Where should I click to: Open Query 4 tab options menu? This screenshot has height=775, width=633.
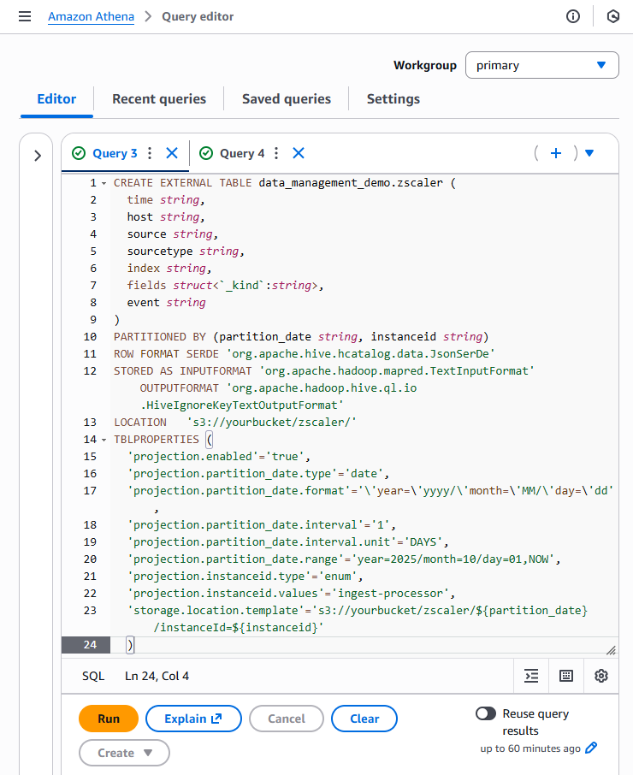pos(276,153)
